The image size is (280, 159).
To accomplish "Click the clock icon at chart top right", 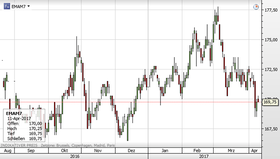I will pyautogui.click(x=256, y=7).
